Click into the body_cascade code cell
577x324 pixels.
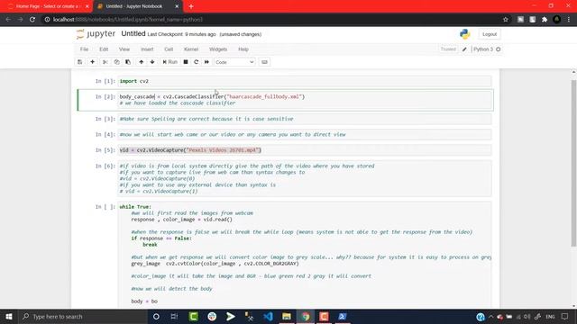click(305, 100)
